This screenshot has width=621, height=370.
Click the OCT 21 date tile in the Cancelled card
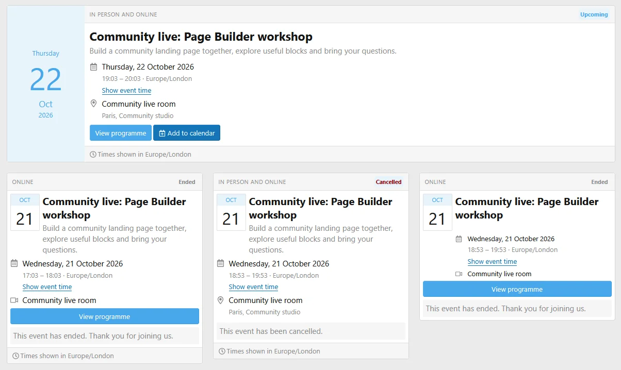tap(231, 212)
